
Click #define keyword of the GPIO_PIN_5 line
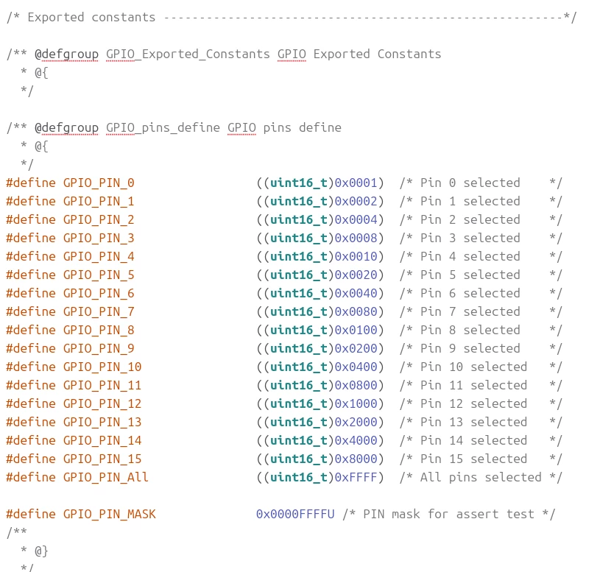click(x=31, y=275)
